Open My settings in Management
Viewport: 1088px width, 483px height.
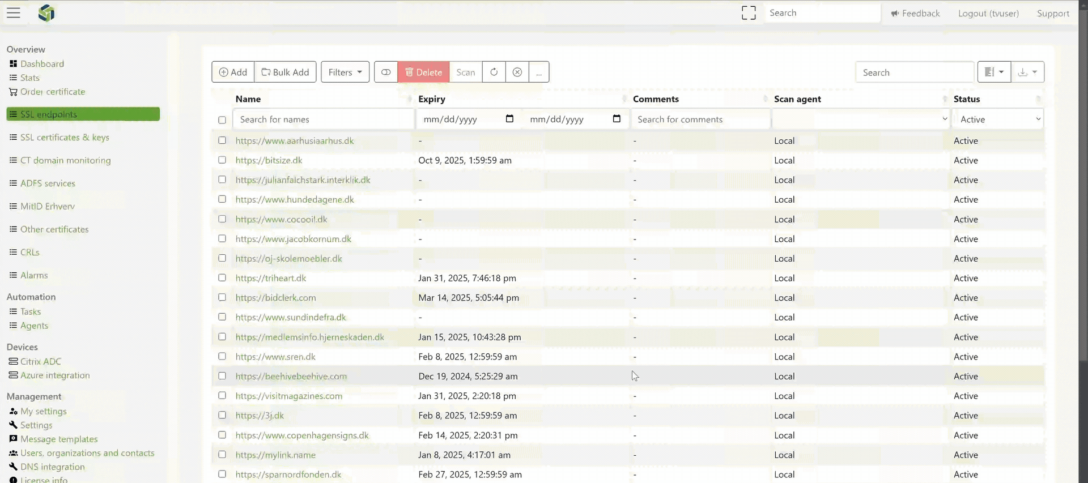click(38, 411)
